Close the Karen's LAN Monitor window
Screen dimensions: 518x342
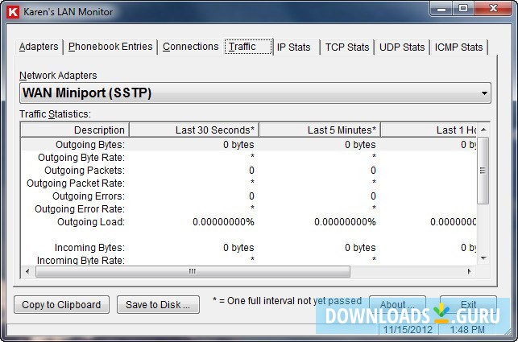pos(493,8)
